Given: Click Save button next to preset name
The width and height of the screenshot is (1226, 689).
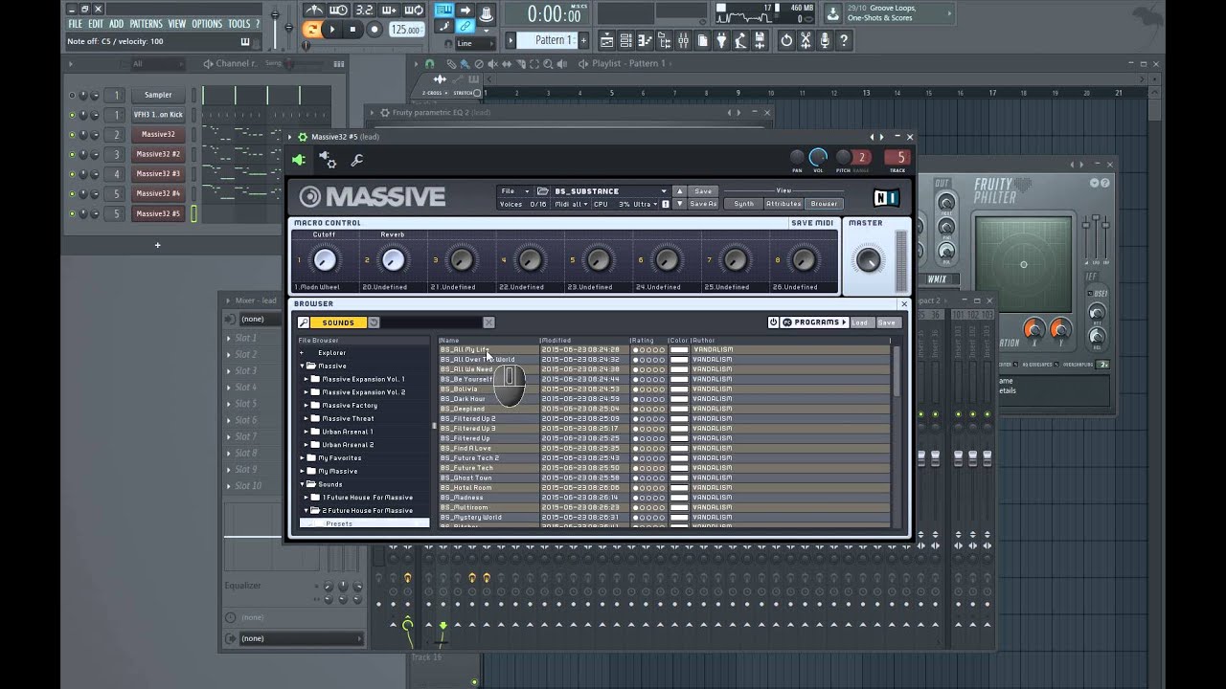Looking at the screenshot, I should pyautogui.click(x=703, y=191).
